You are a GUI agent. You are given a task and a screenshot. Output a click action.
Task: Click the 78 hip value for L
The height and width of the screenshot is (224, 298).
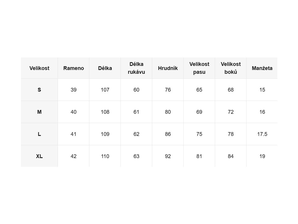coord(231,134)
